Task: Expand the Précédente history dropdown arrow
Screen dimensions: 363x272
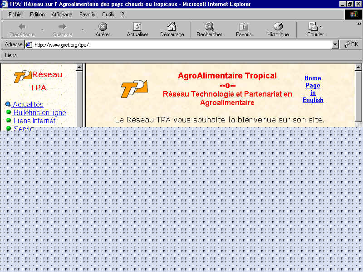Action: point(42,30)
